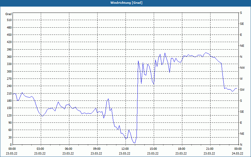Image resolution: width=251 pixels, height=157 pixels.
Task: Click the 480 y-axis value
Action: click(x=9, y=28)
